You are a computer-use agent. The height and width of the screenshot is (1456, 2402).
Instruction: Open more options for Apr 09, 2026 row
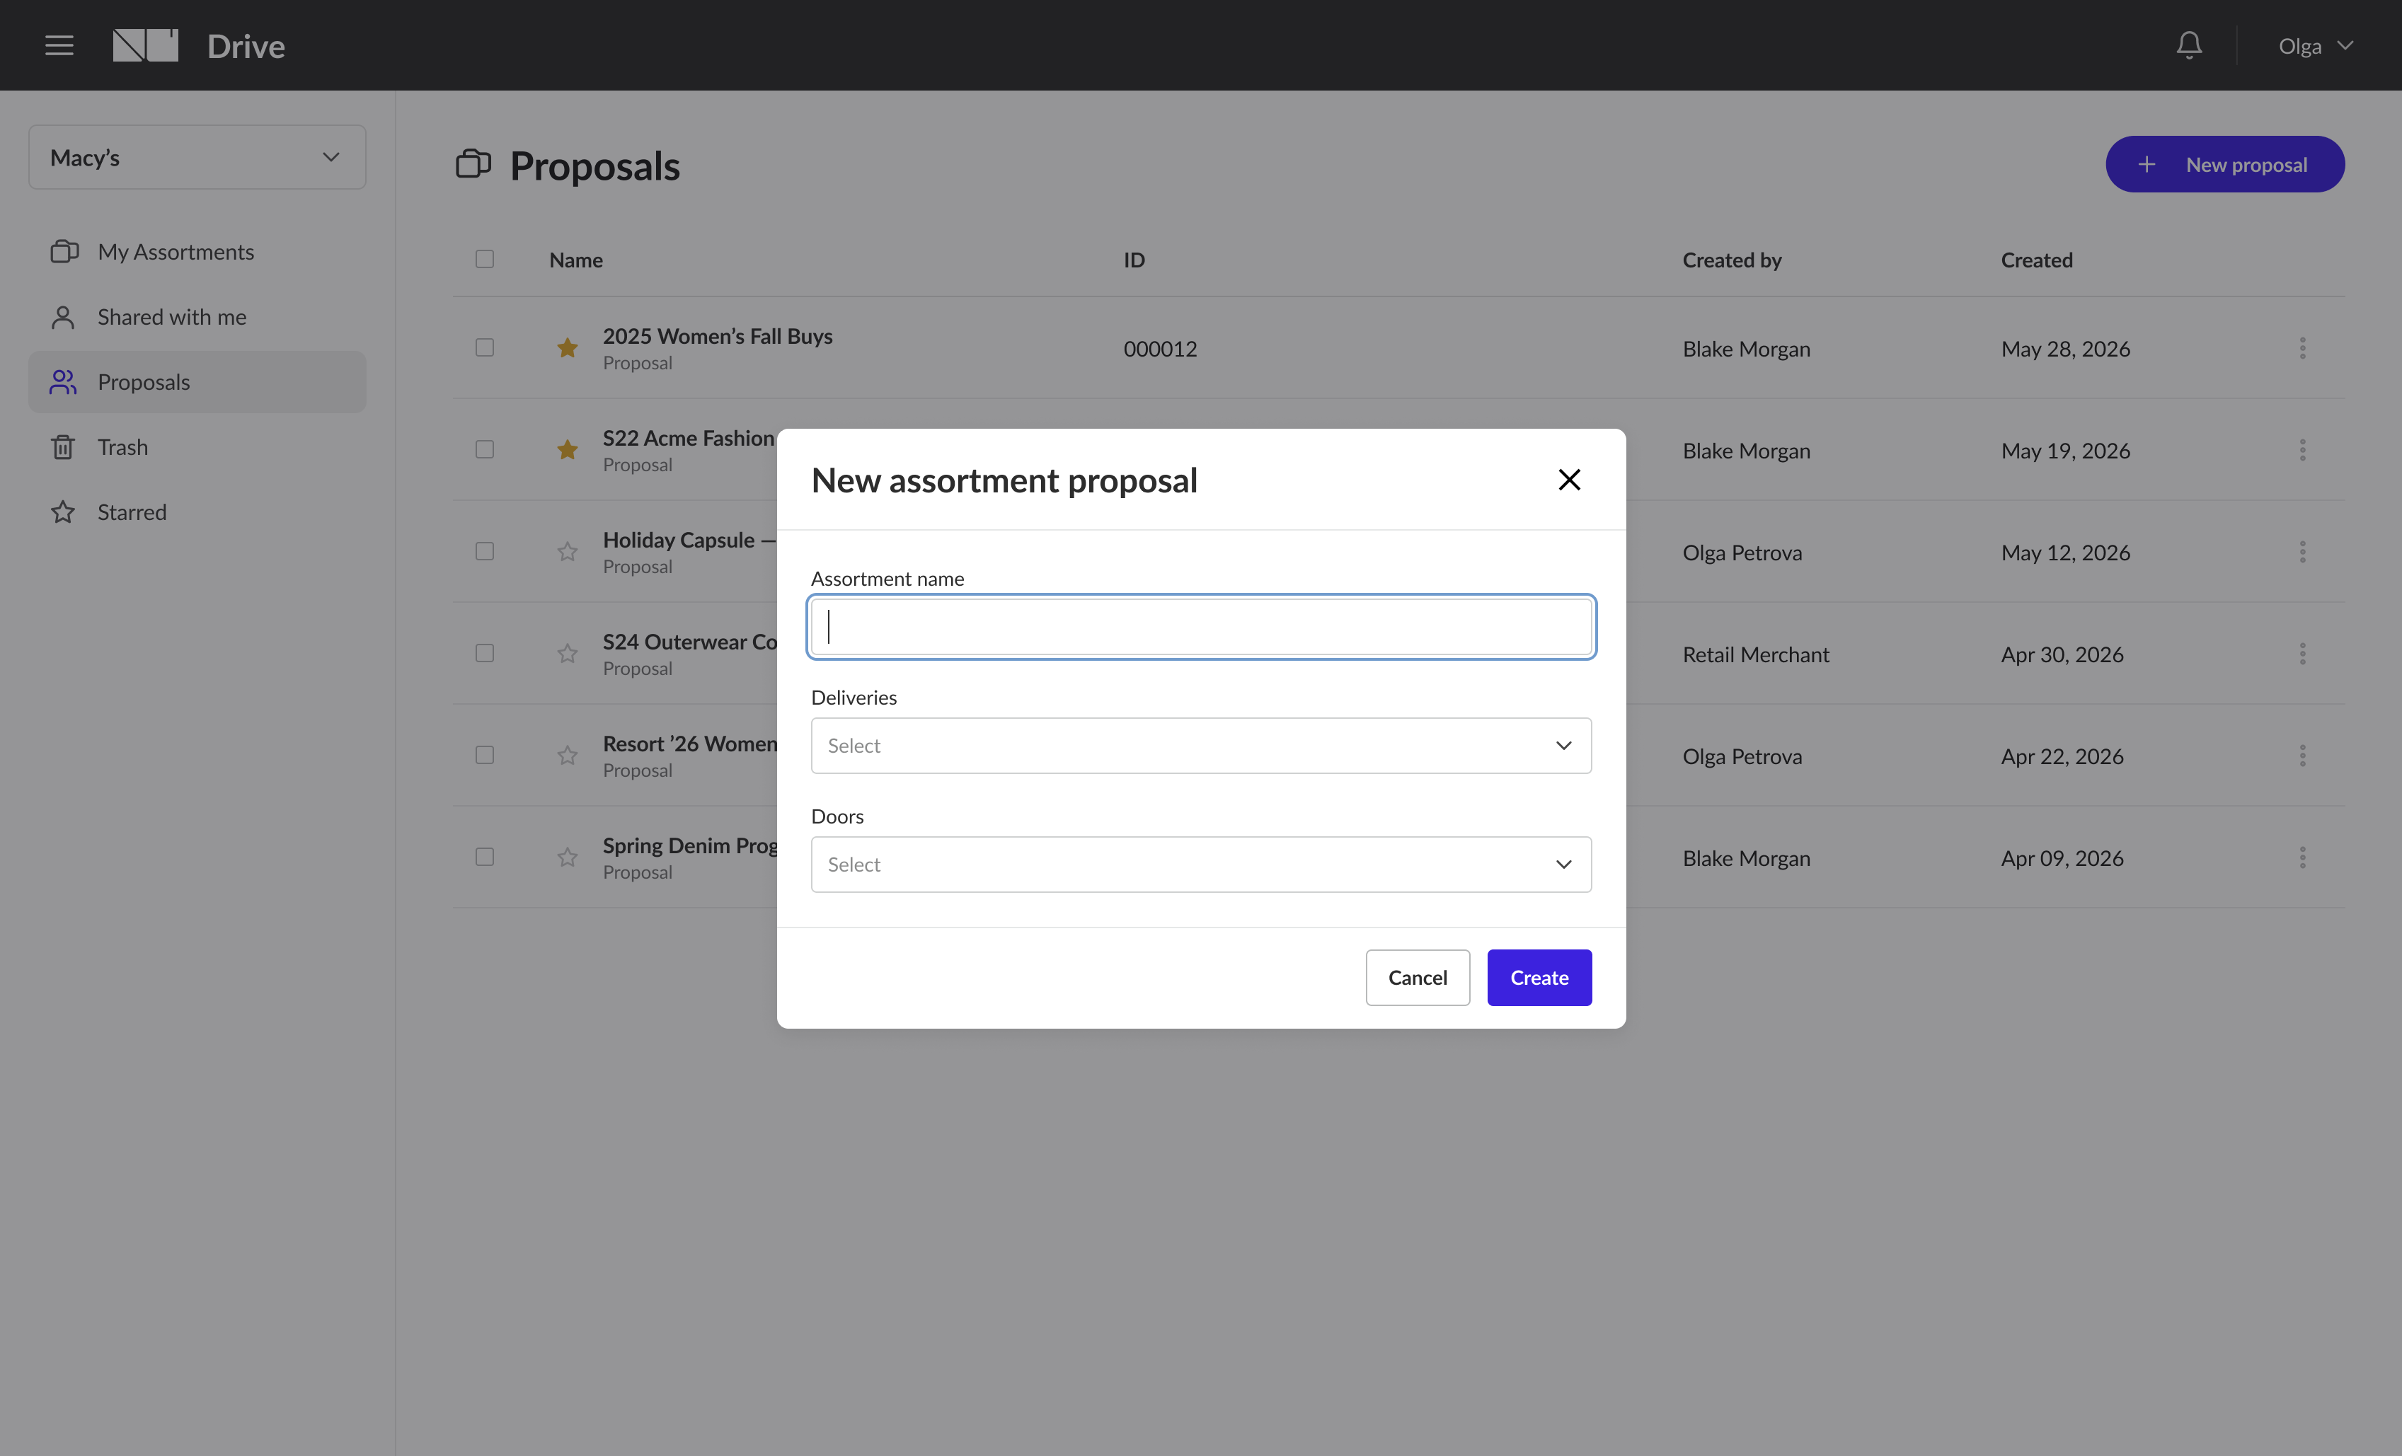[2303, 857]
